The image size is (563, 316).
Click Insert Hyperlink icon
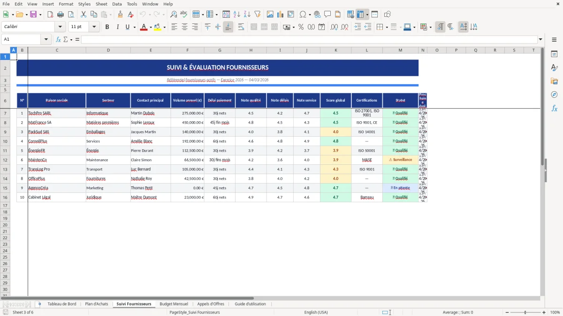[x=317, y=15]
